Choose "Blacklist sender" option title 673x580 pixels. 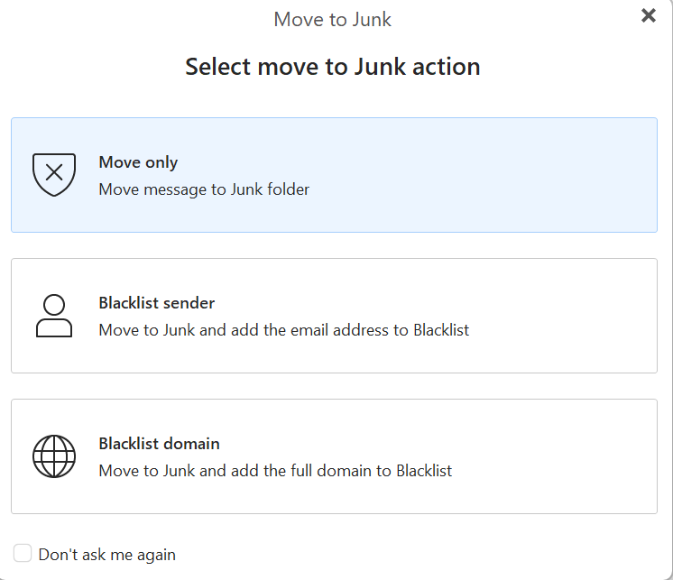click(x=156, y=303)
